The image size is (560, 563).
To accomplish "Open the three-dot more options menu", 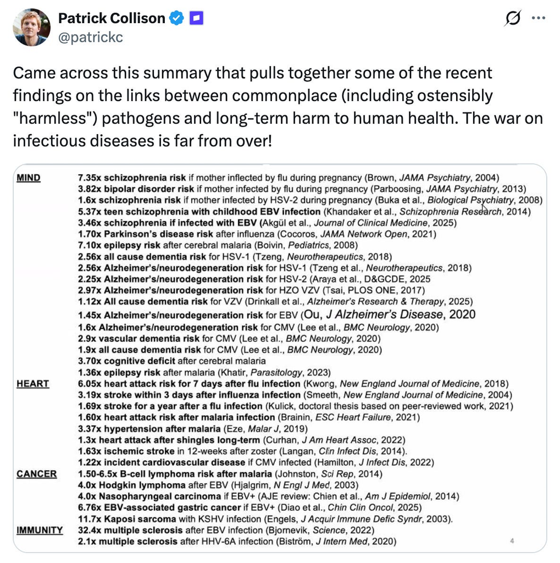I will pos(539,18).
